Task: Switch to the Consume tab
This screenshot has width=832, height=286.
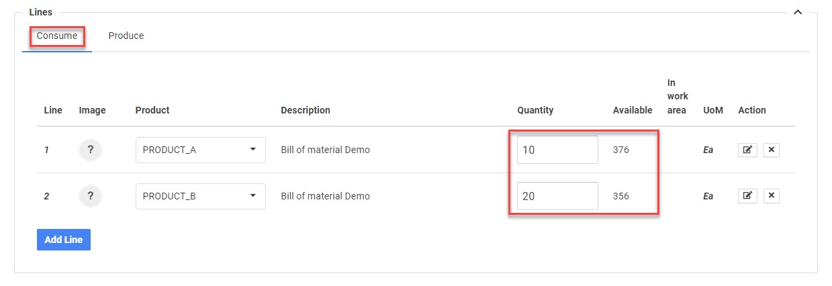Action: 57,36
